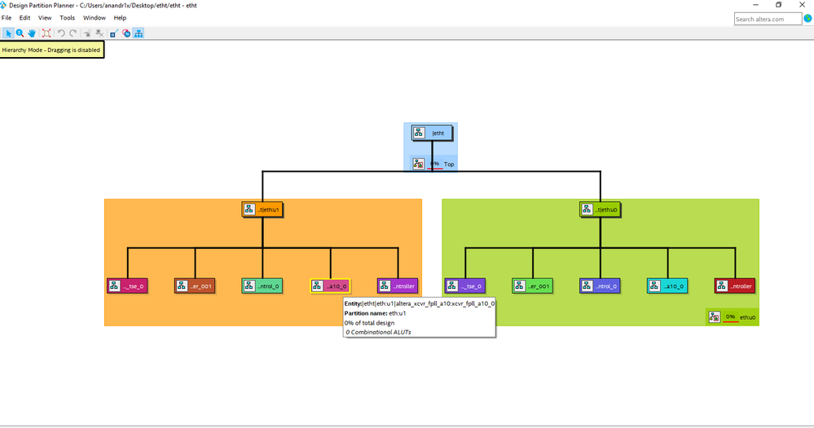Viewport: 814px width, 428px height.
Task: Click the eth:u0 partition icon
Action: click(x=715, y=317)
